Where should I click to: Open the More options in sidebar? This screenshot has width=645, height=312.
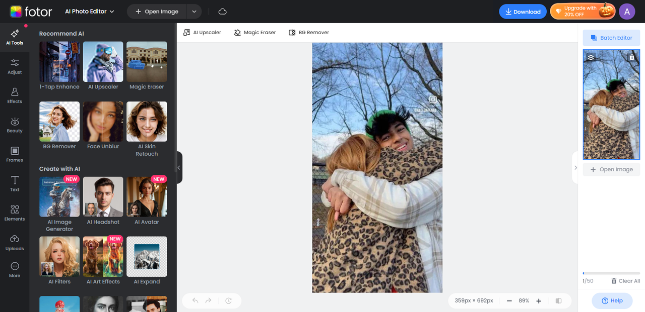(15, 270)
